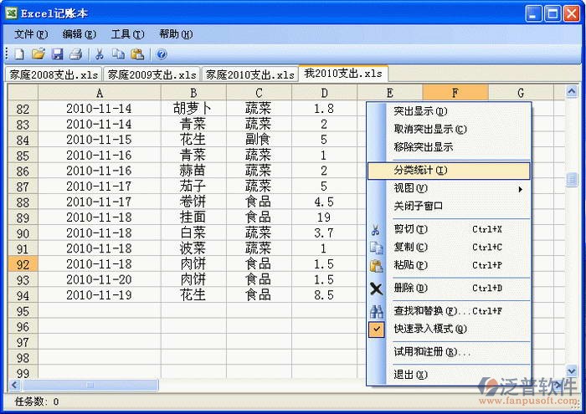Click the copy icon beside 复制 menu entry

[377, 248]
